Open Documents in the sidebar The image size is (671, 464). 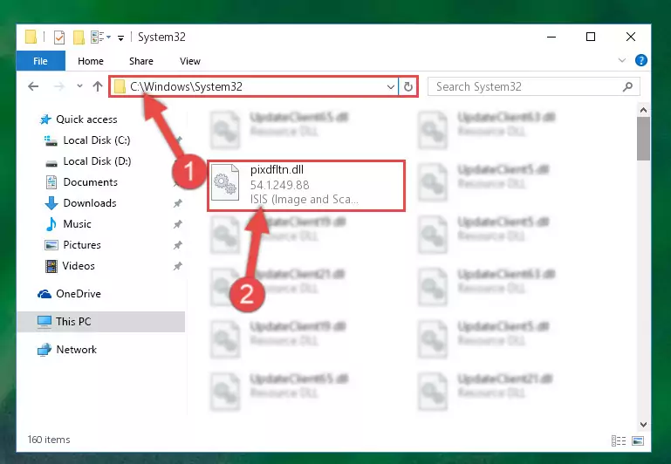pos(90,182)
